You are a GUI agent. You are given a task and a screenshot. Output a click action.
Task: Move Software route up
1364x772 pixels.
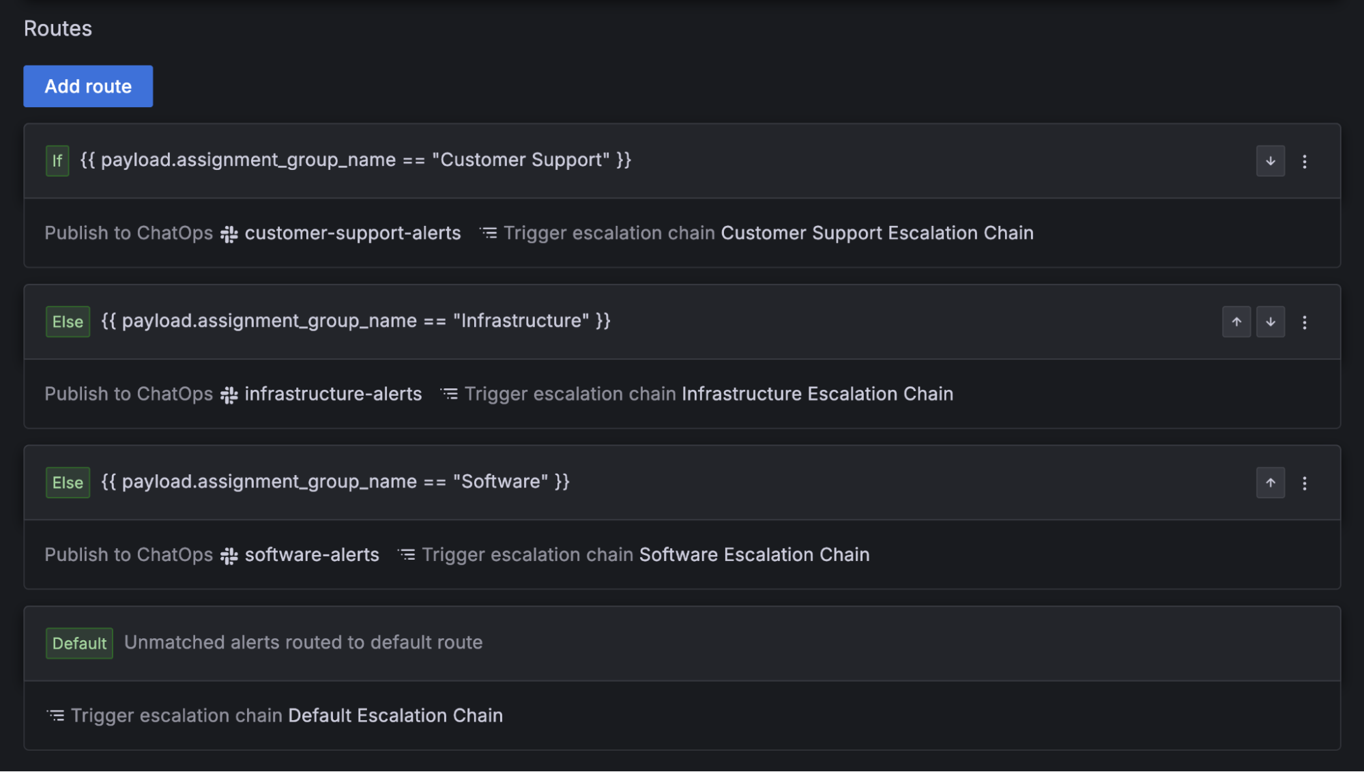pos(1270,483)
